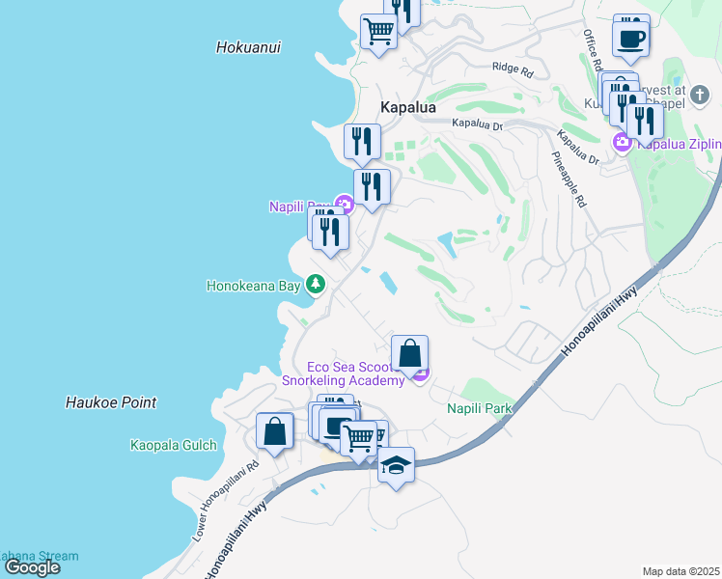Click the Map data copyright text

(680, 571)
